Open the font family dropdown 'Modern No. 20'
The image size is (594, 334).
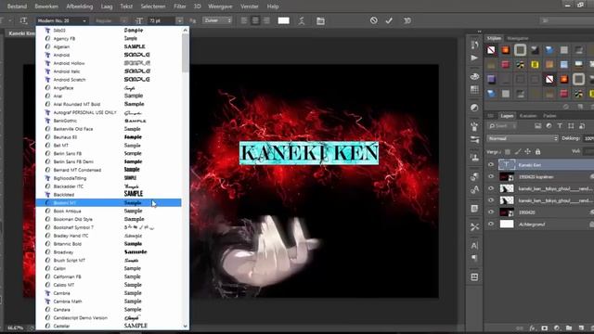pyautogui.click(x=62, y=20)
